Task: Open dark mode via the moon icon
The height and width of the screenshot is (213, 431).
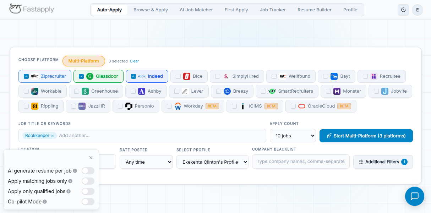Action: pos(403,10)
